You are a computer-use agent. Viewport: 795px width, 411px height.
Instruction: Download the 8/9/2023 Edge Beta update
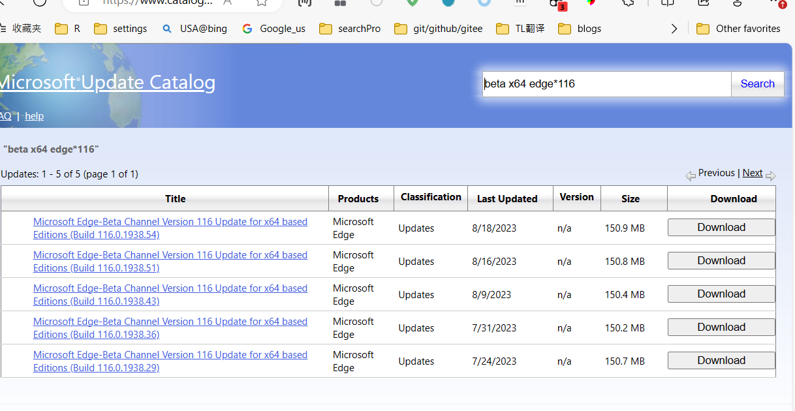tap(721, 294)
